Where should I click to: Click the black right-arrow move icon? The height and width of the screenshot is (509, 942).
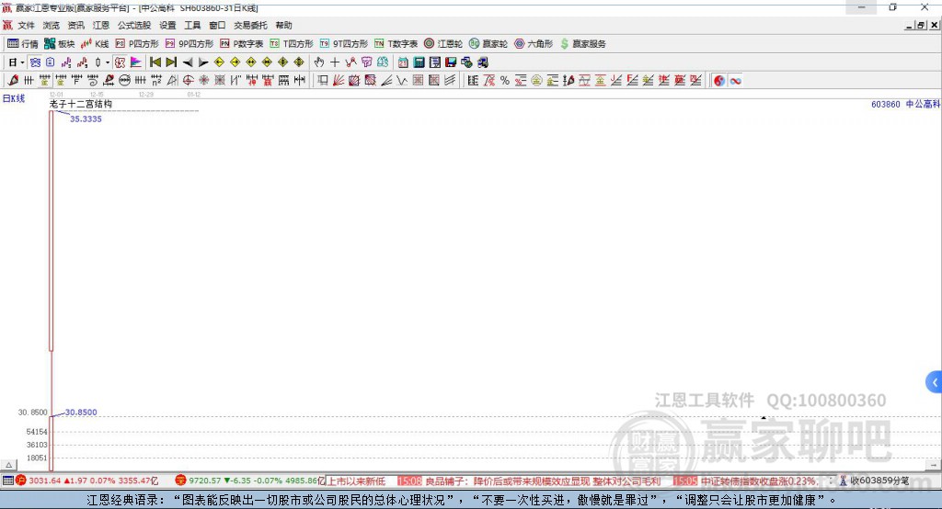click(x=203, y=62)
